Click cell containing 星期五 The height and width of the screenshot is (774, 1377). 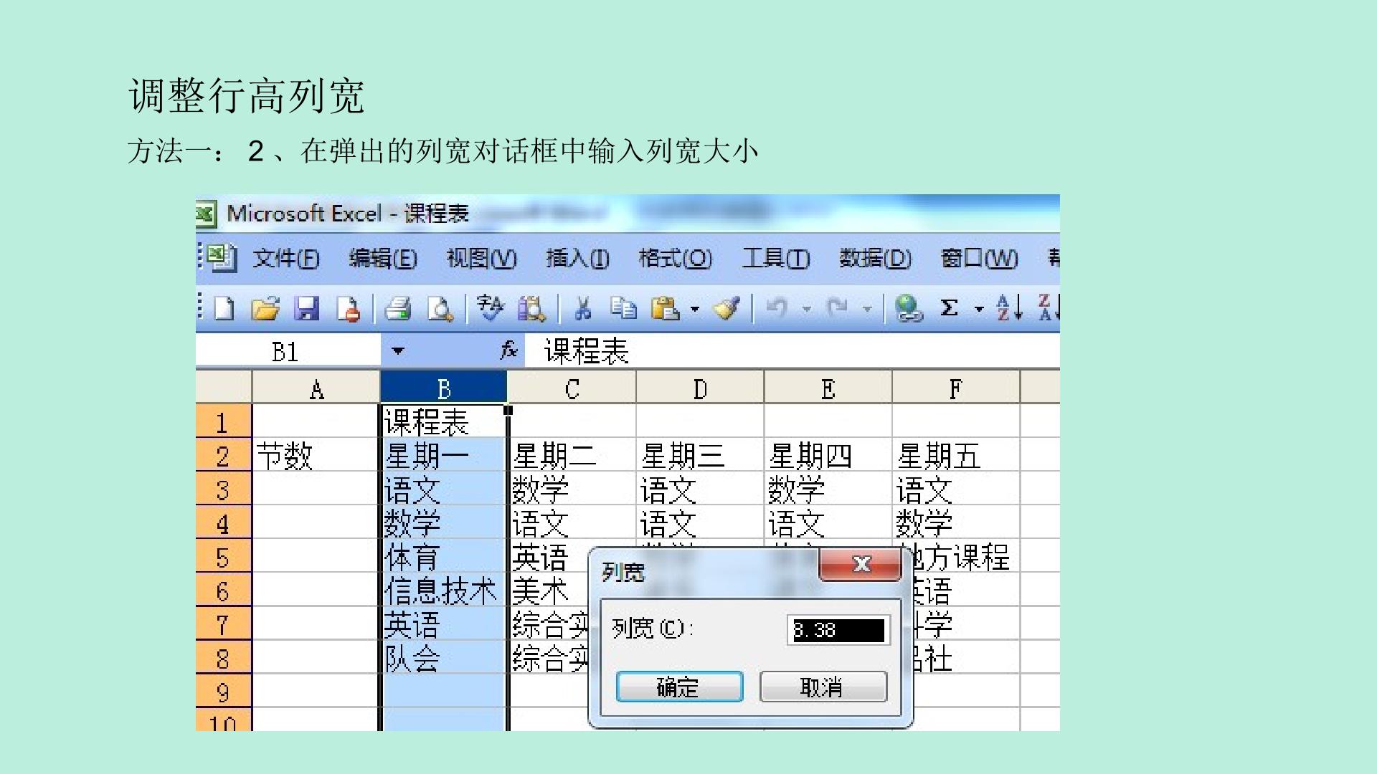point(956,454)
